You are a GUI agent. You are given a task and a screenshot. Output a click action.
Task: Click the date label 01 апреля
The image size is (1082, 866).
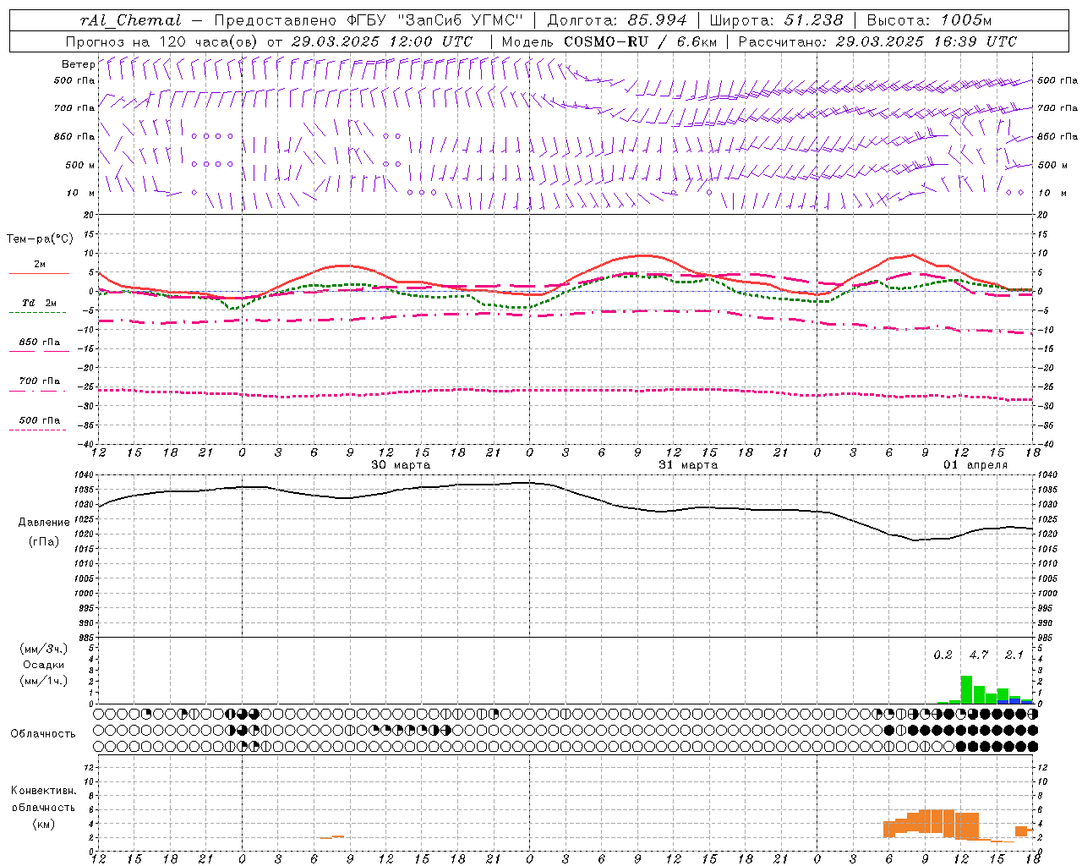click(975, 465)
